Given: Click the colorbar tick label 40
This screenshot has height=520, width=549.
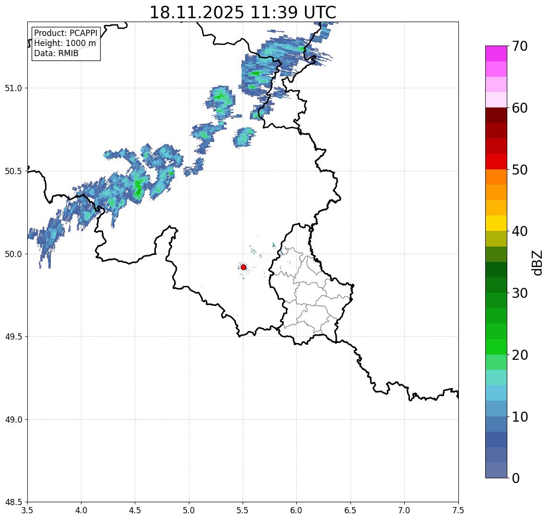Looking at the screenshot, I should pyautogui.click(x=520, y=231).
